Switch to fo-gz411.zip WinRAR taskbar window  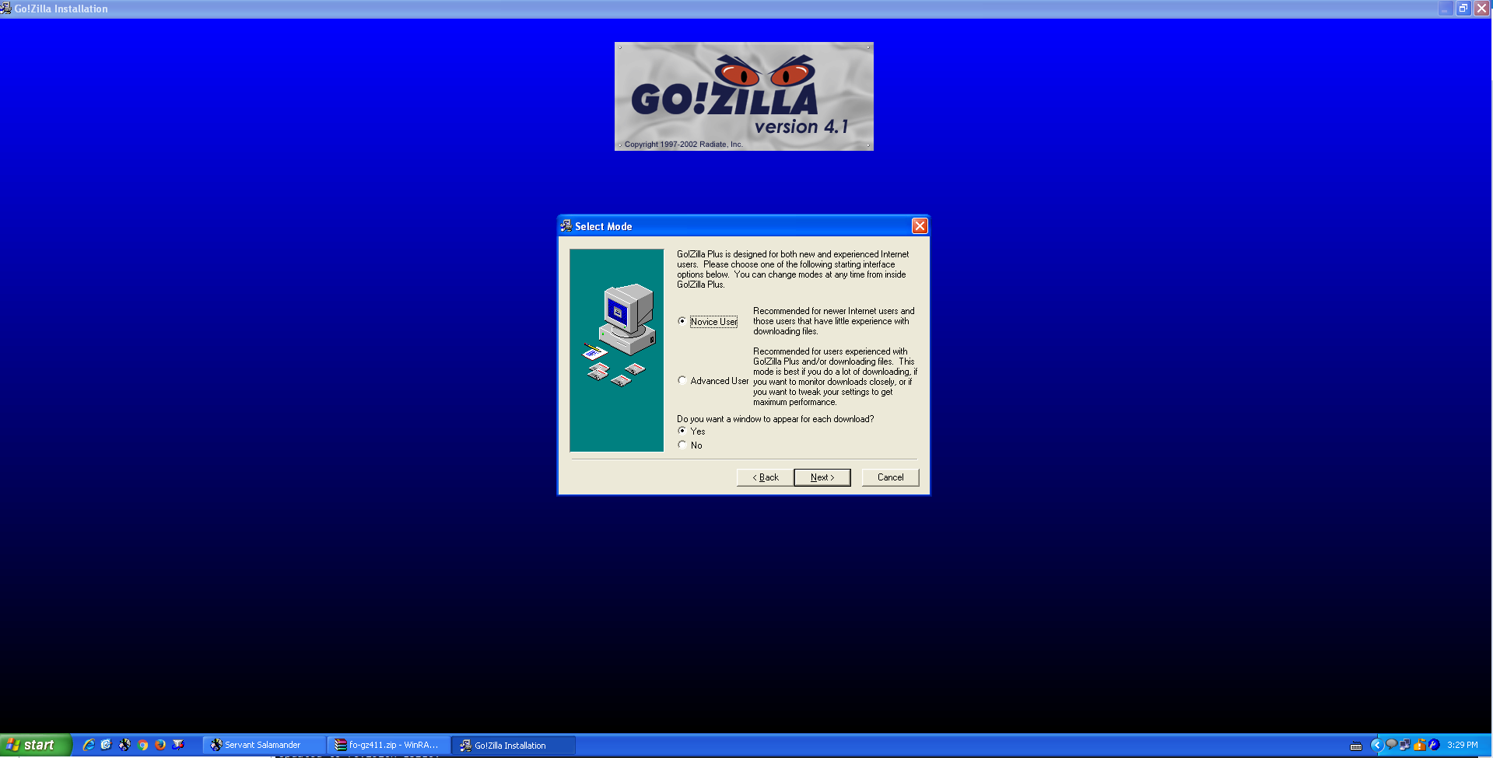point(389,745)
